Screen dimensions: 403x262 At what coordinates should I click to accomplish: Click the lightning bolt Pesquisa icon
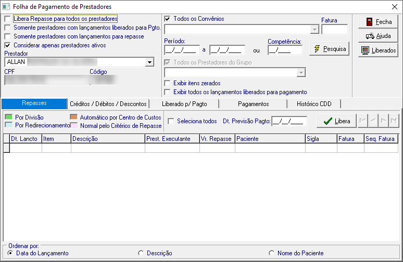pos(317,49)
